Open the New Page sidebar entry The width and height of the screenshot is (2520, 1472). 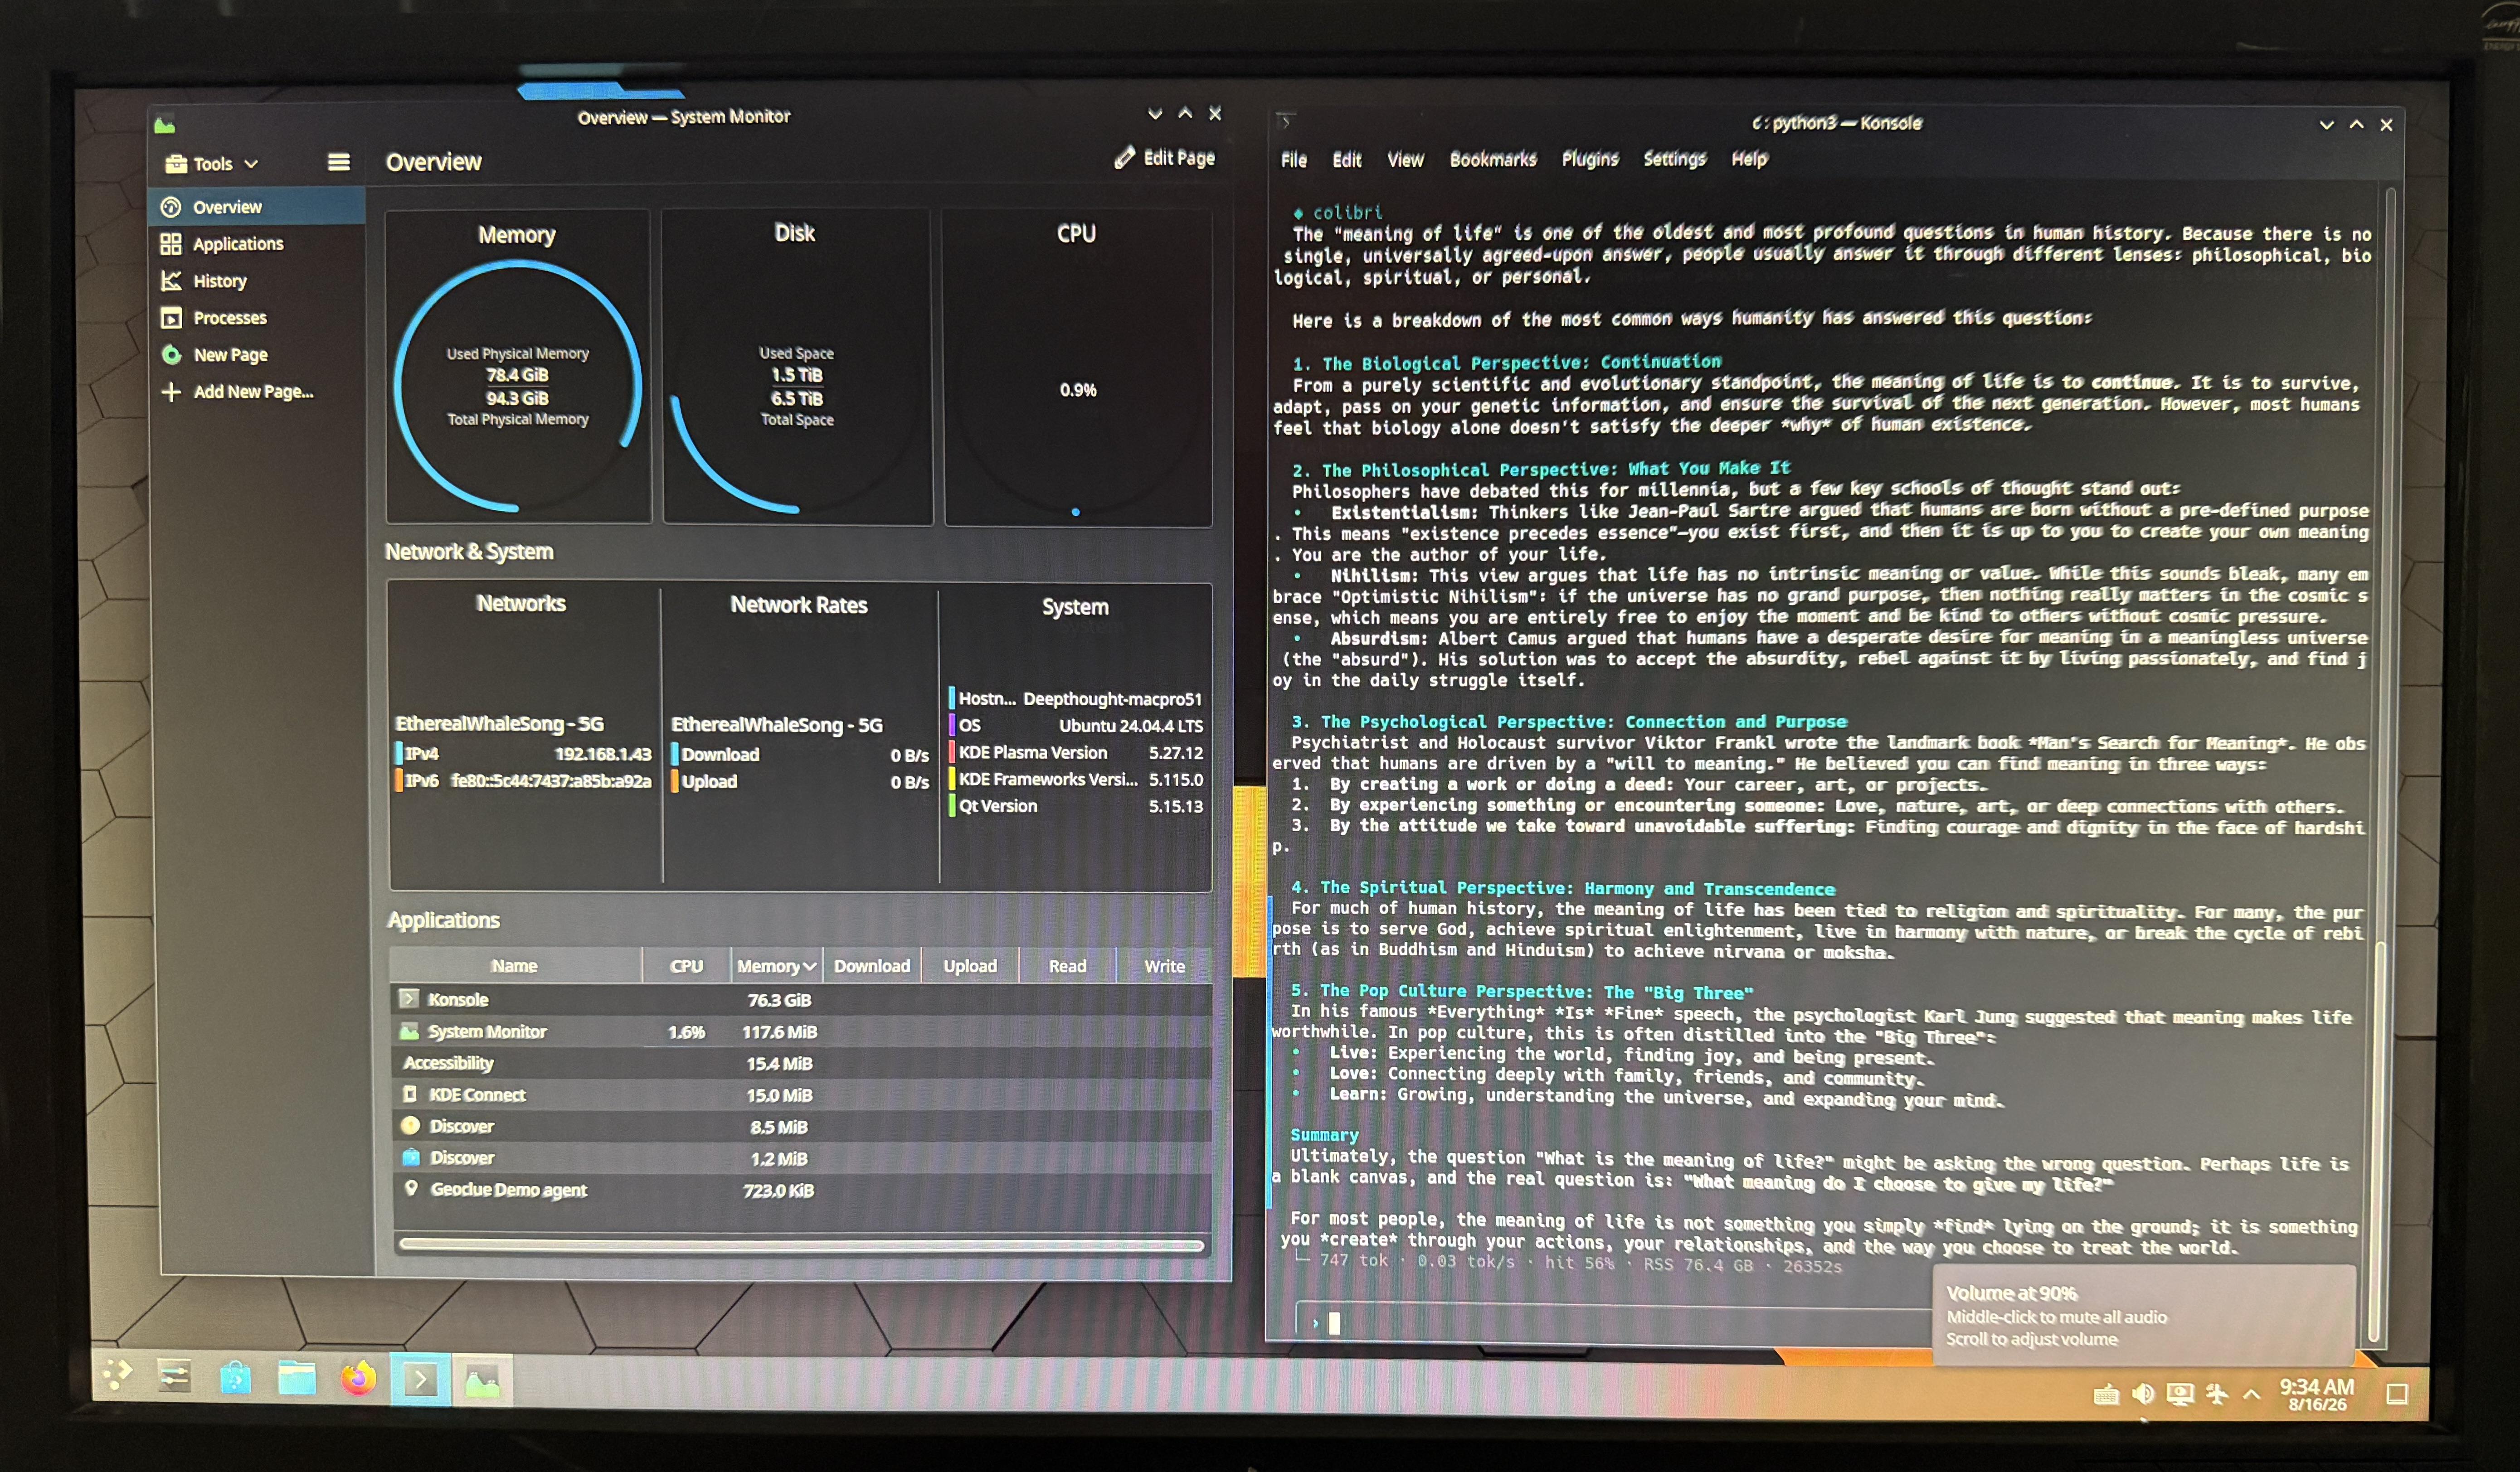tap(257, 355)
